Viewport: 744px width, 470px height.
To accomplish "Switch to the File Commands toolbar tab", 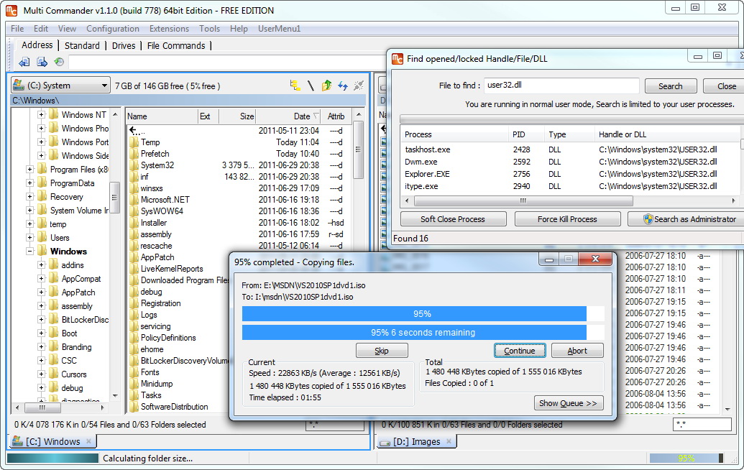I will [x=176, y=45].
